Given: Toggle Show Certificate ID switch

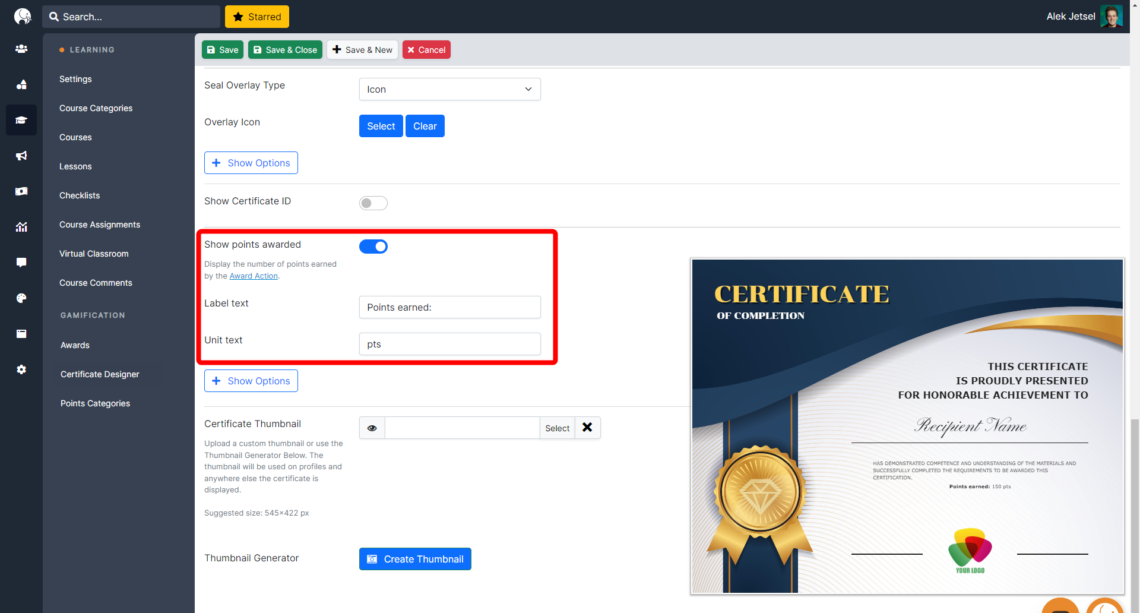Looking at the screenshot, I should (x=373, y=203).
